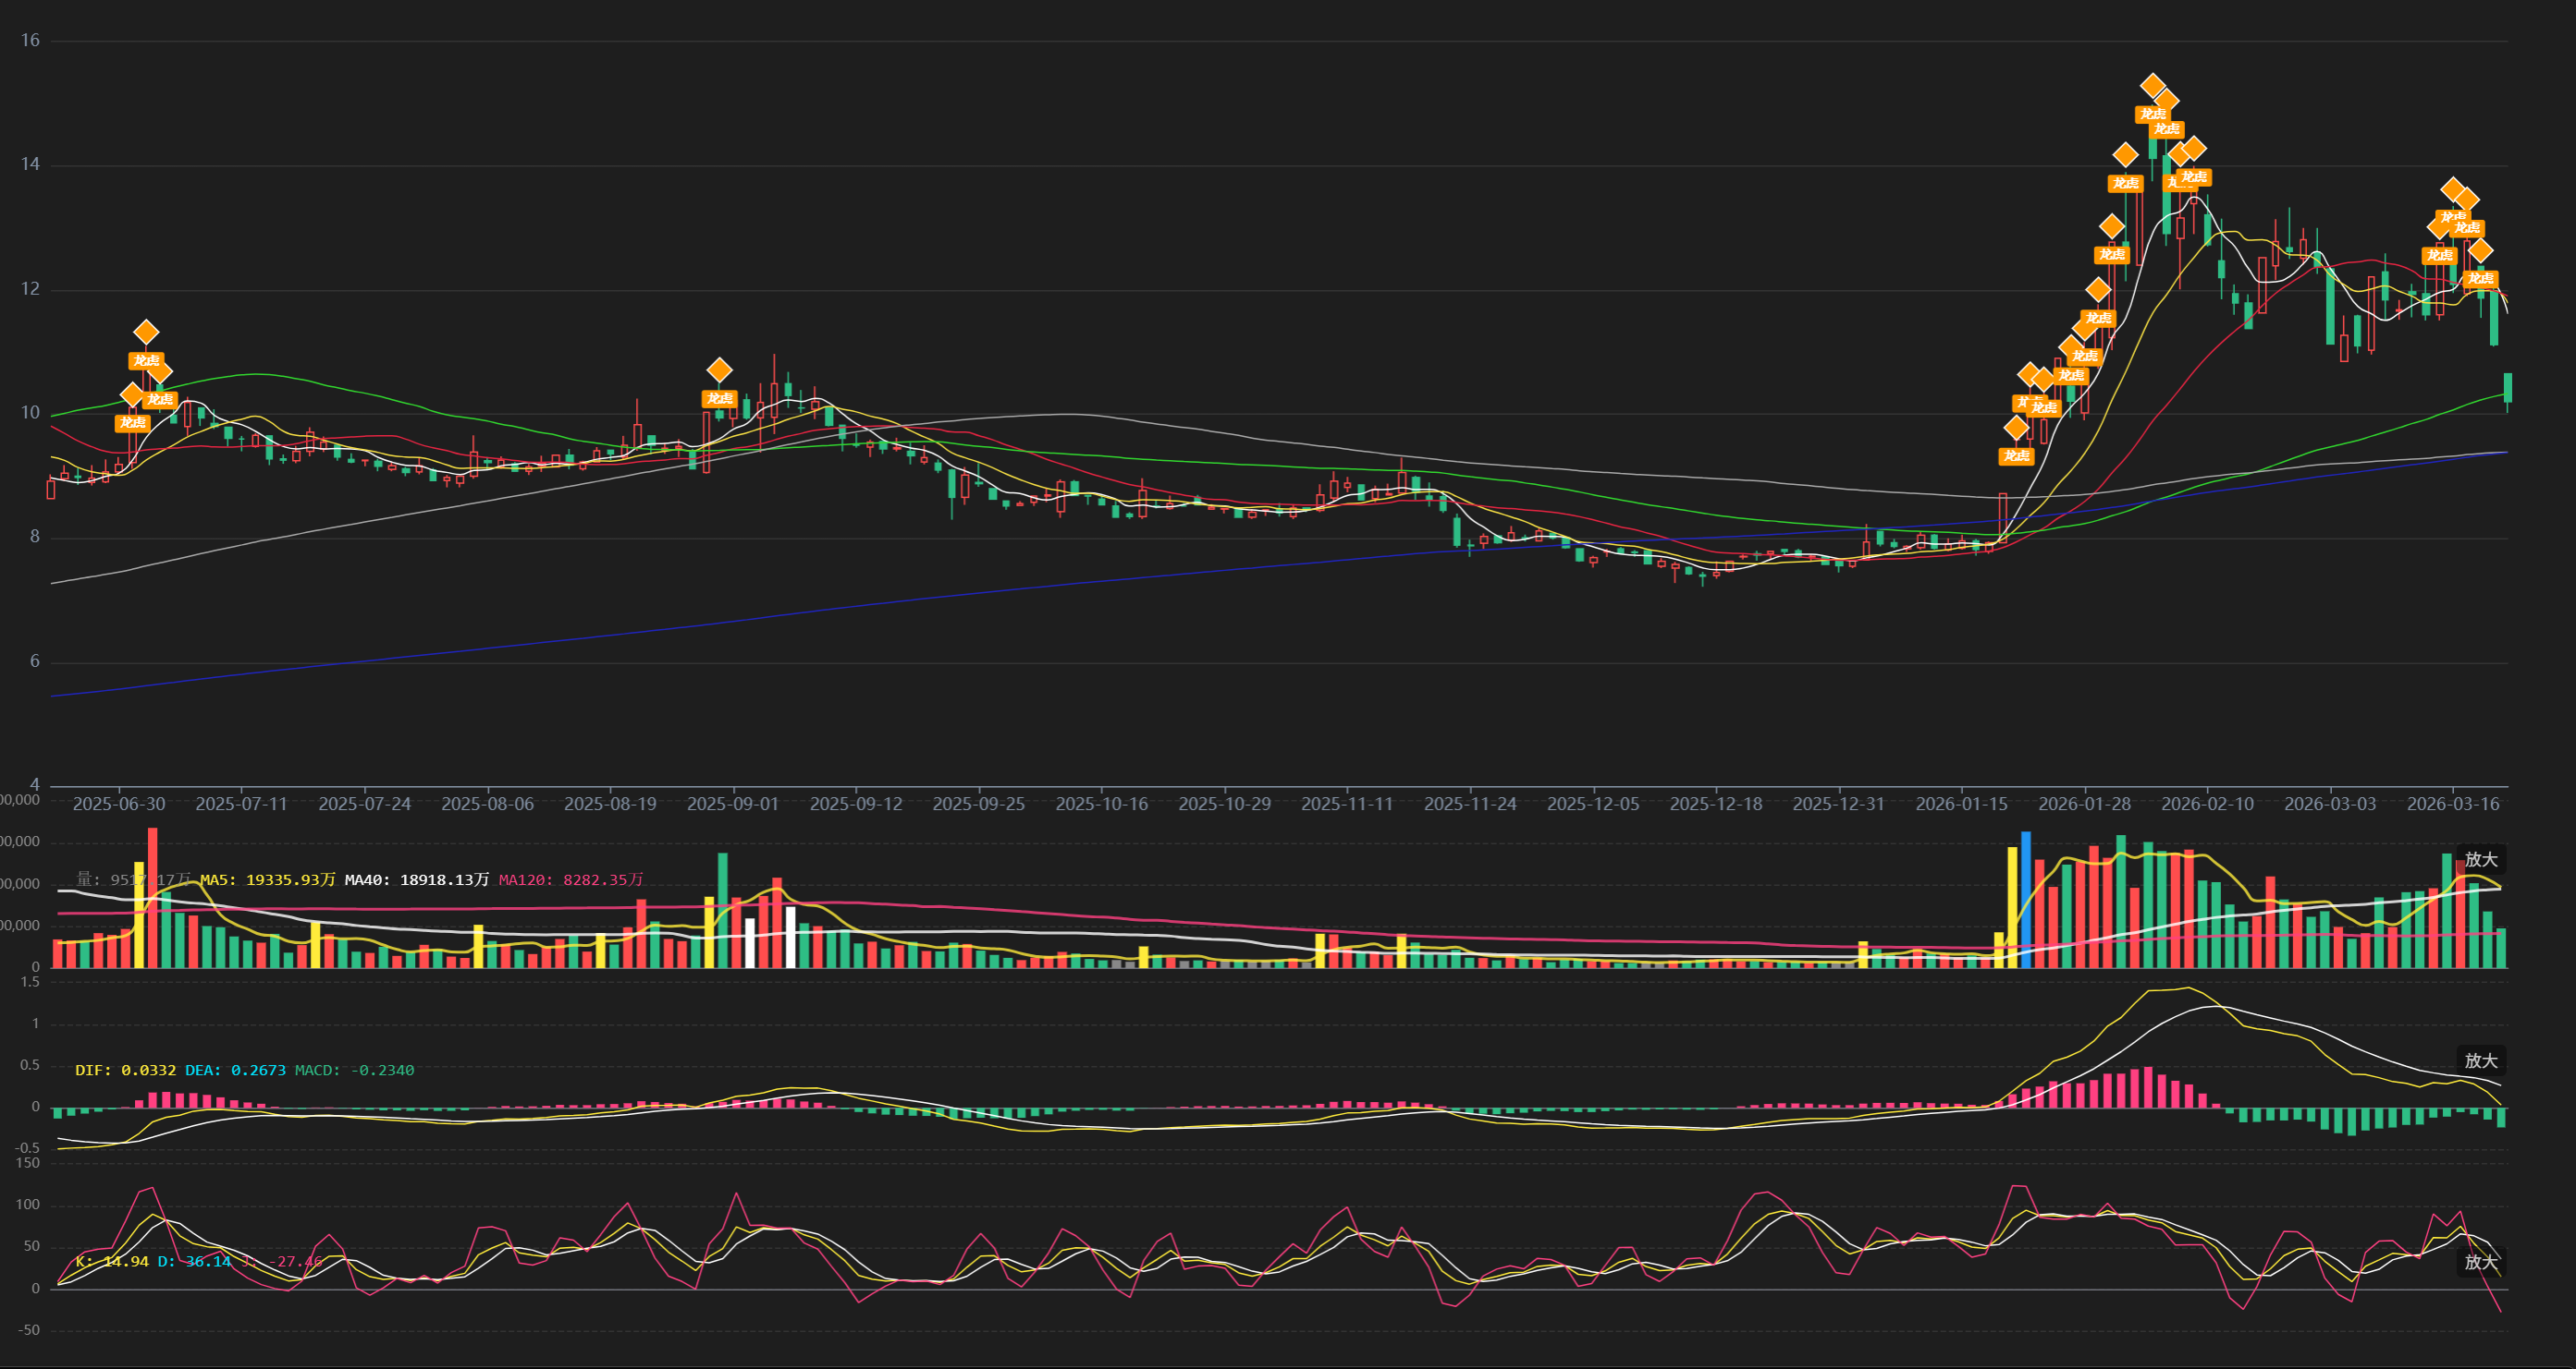This screenshot has height=1369, width=2576.
Task: Click the rightmost 龙虎 tag in March 2026
Action: (2480, 279)
